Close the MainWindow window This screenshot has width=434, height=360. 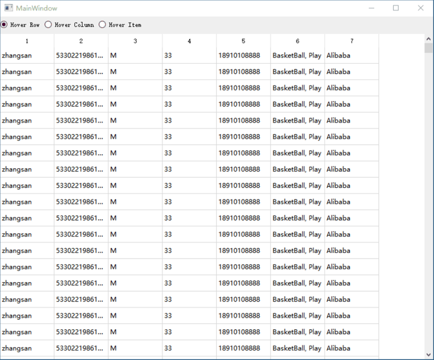(x=421, y=8)
